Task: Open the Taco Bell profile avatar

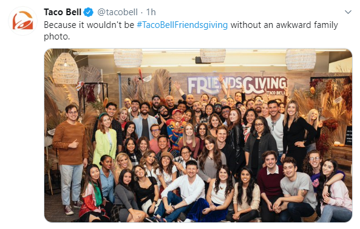Action: click(x=22, y=21)
